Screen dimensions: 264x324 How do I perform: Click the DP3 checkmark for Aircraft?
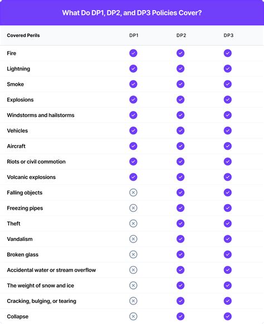click(227, 146)
